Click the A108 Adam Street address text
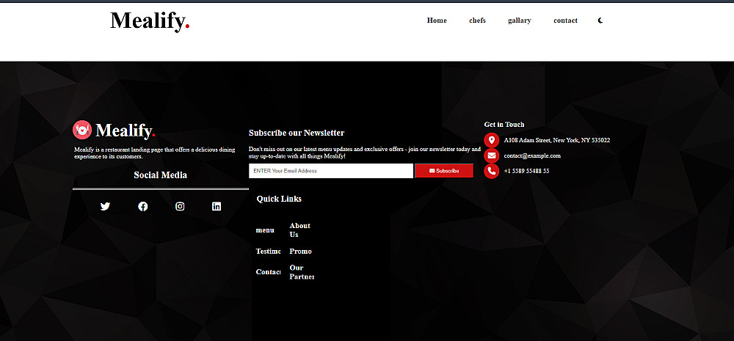 click(556, 140)
